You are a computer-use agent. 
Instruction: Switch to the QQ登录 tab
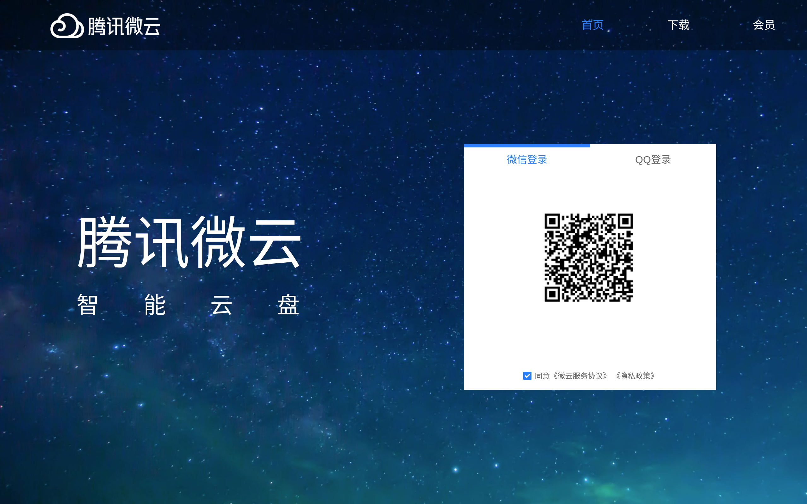click(653, 160)
